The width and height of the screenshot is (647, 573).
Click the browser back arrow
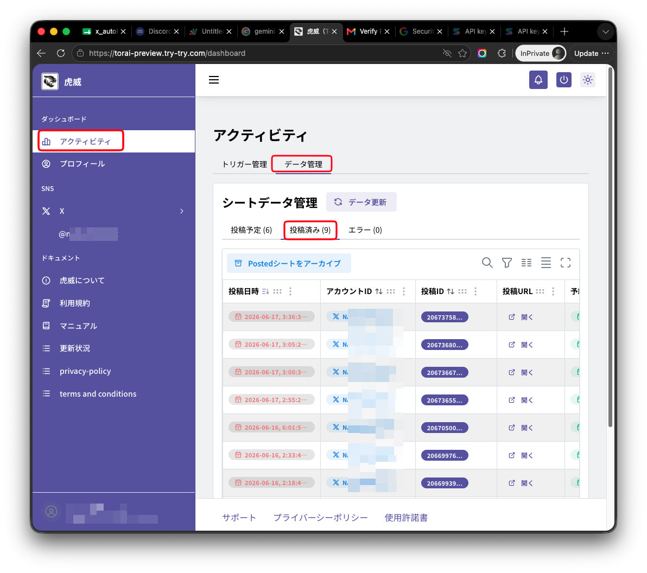[x=41, y=53]
